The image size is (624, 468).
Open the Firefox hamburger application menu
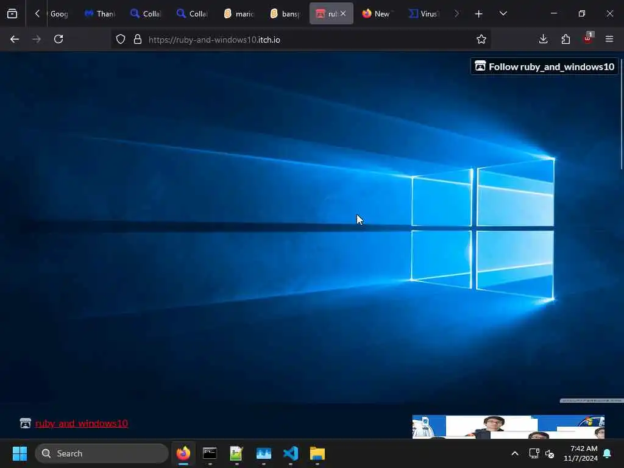(609, 39)
